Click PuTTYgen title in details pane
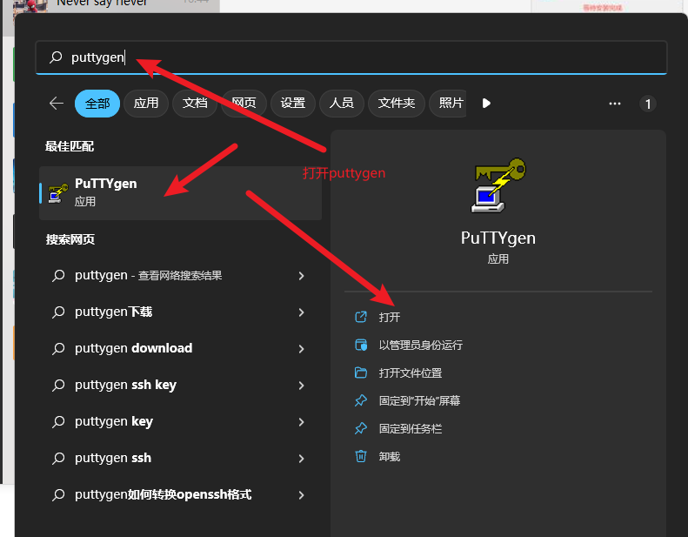 click(498, 238)
